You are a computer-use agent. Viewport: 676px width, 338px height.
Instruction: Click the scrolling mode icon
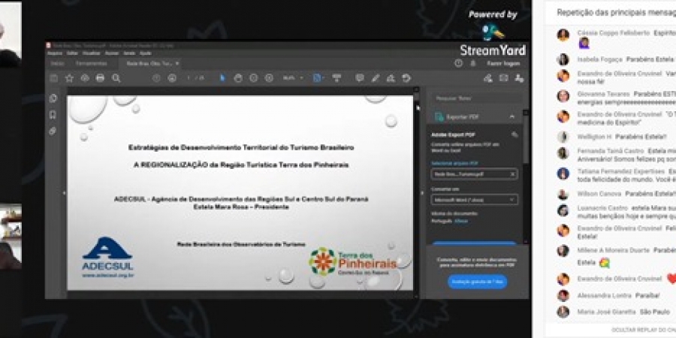pyautogui.click(x=336, y=78)
